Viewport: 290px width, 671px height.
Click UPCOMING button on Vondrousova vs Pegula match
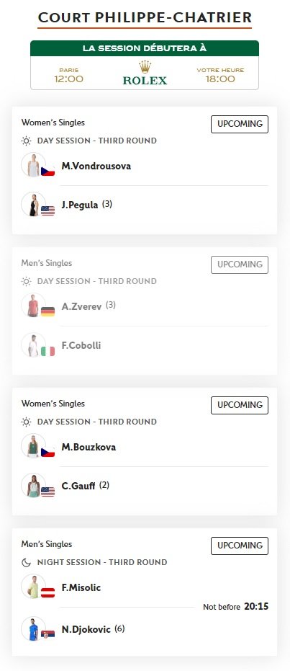(240, 124)
